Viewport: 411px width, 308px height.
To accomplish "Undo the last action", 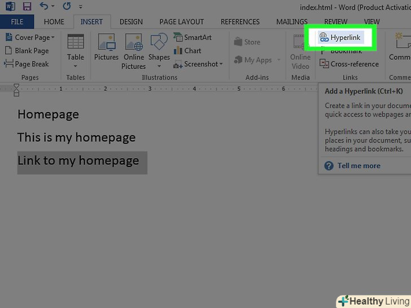I will pos(44,6).
